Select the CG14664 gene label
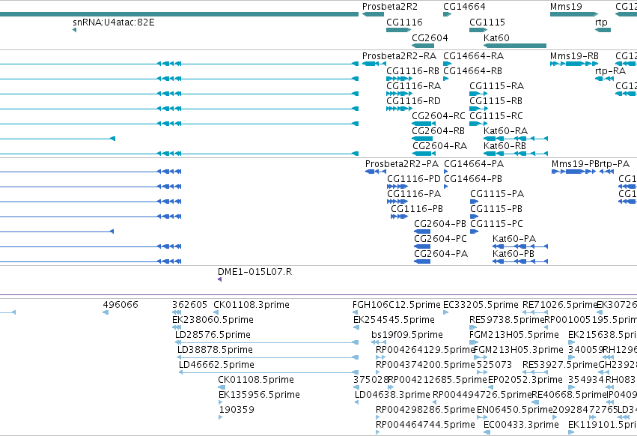The width and height of the screenshot is (637, 436). tap(464, 7)
